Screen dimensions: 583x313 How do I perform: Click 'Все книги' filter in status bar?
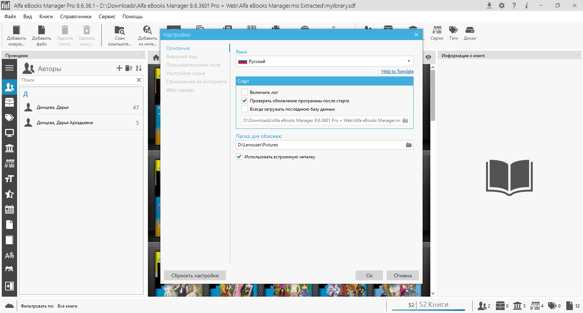click(67, 306)
